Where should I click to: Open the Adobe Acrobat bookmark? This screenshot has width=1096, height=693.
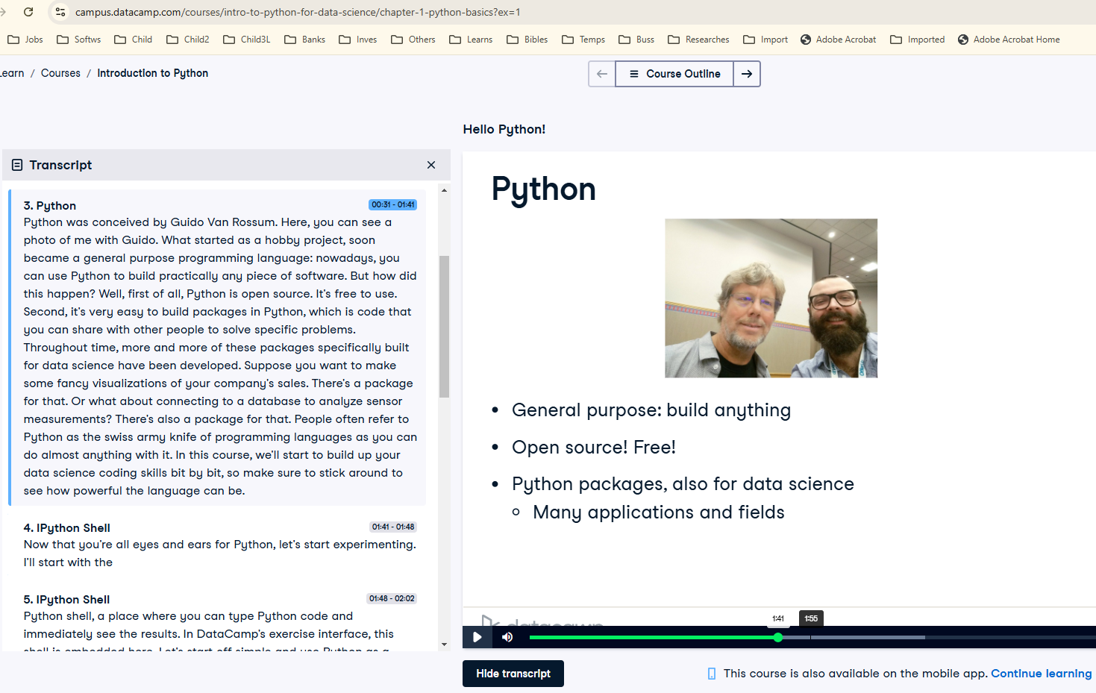pos(838,40)
